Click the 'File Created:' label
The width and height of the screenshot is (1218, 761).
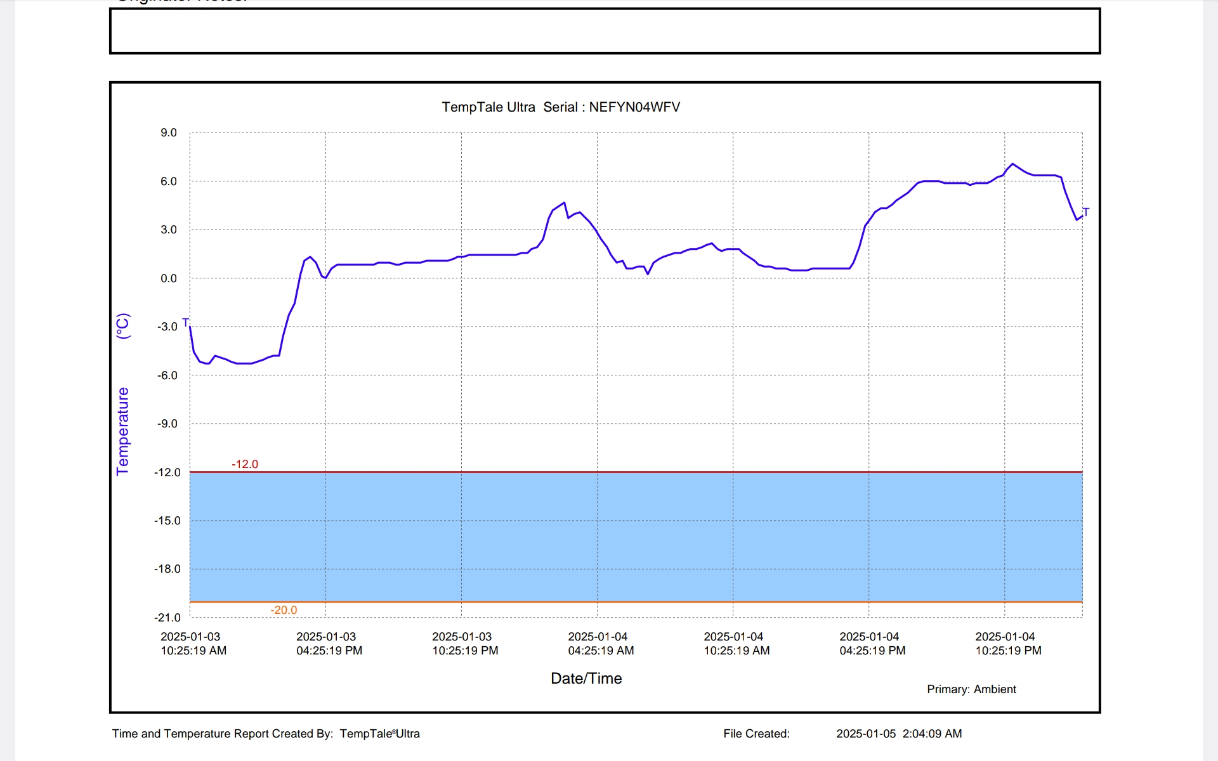(x=756, y=734)
